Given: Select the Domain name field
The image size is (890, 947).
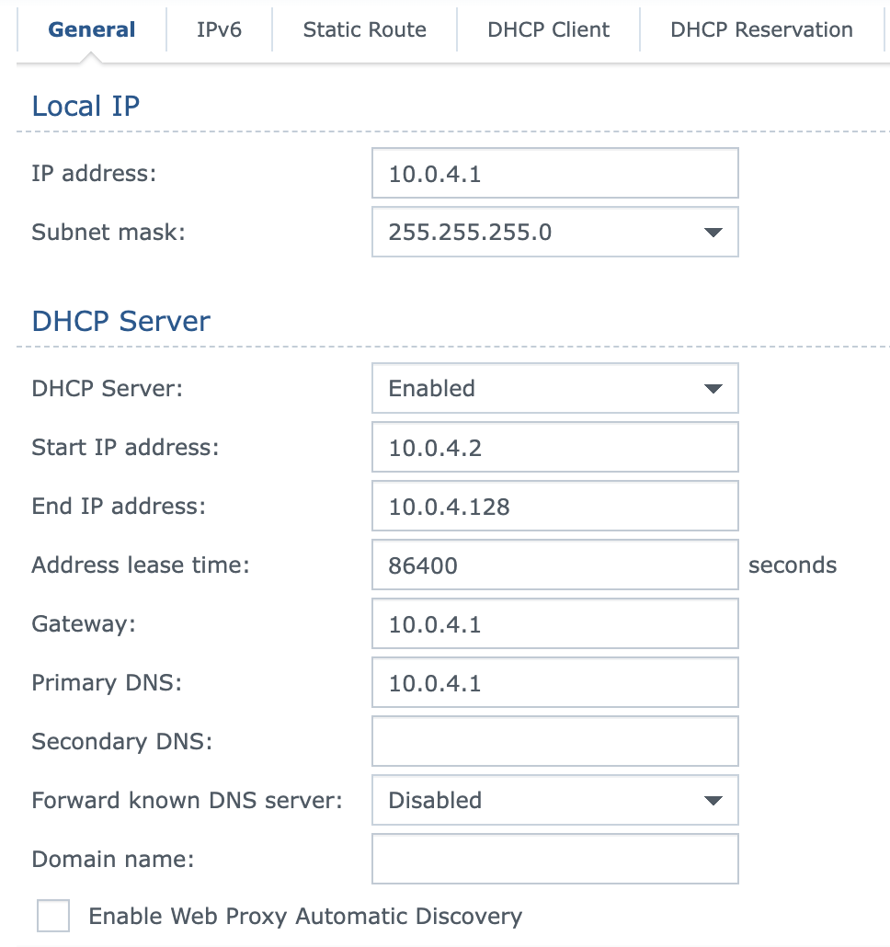Looking at the screenshot, I should 554,859.
